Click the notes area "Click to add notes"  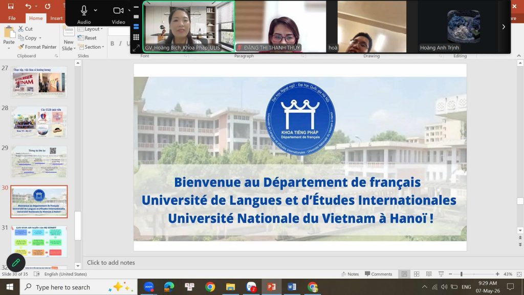[111, 263]
